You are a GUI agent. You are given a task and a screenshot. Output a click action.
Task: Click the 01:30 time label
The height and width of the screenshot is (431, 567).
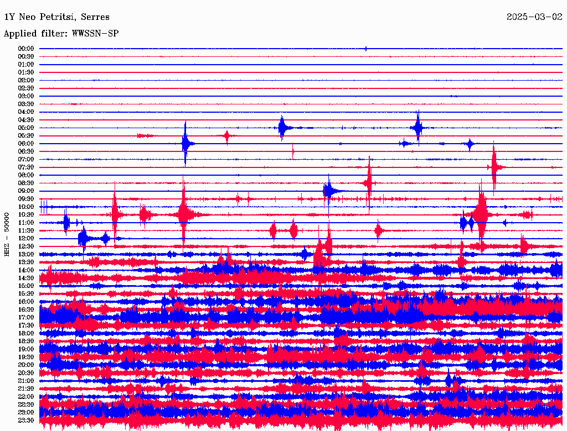pos(26,72)
